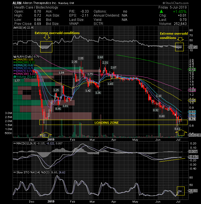
Task: Select the P/E value -0.33
Action: (x=84, y=11)
